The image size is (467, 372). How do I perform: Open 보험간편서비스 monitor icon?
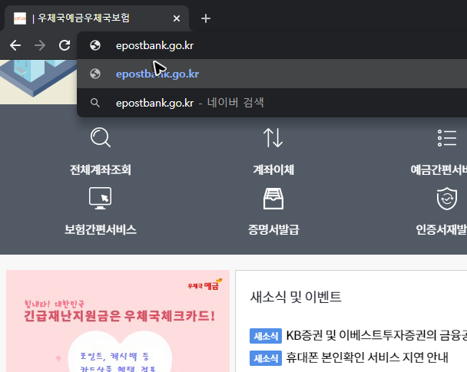click(x=101, y=198)
